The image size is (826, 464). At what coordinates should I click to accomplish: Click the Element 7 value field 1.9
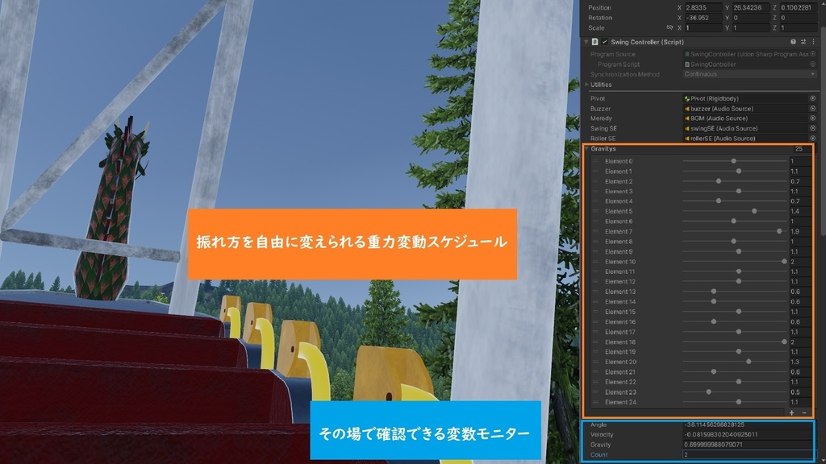click(801, 231)
